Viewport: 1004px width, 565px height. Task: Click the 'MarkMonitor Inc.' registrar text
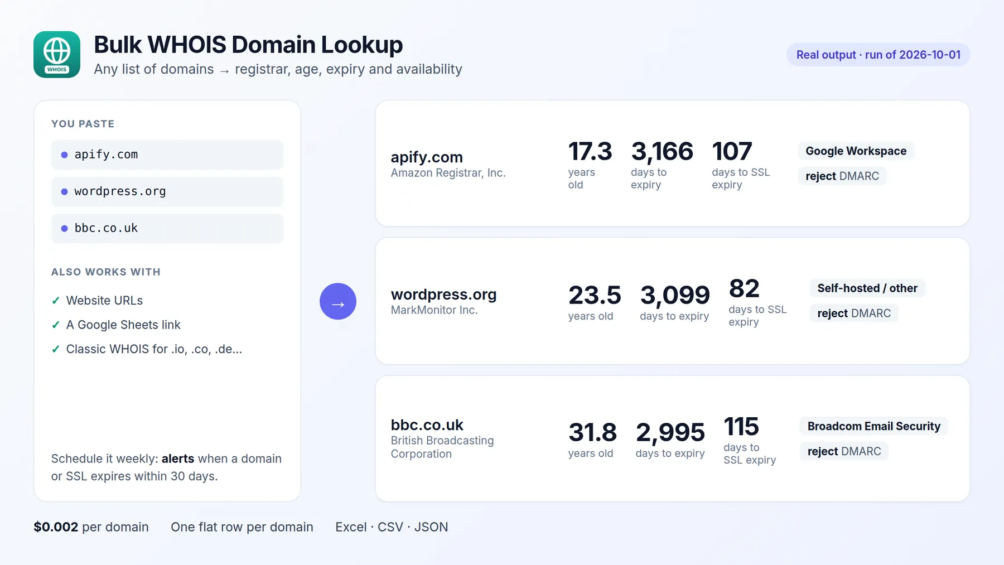tap(434, 310)
